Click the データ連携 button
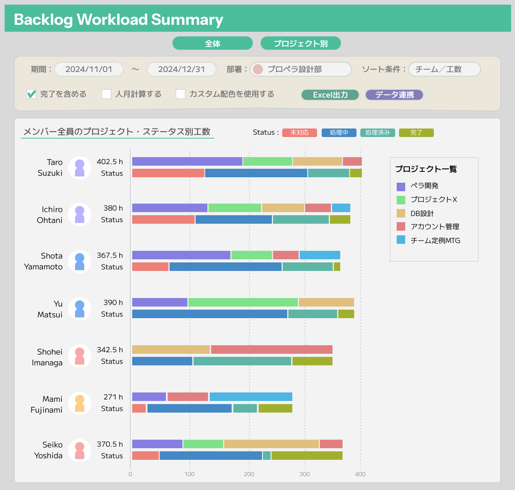515x490 pixels. click(394, 95)
